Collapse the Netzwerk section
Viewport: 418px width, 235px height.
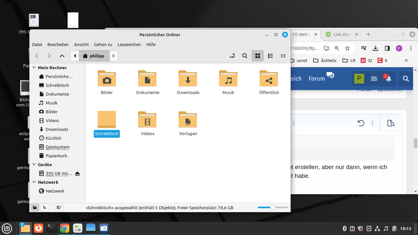pos(34,182)
